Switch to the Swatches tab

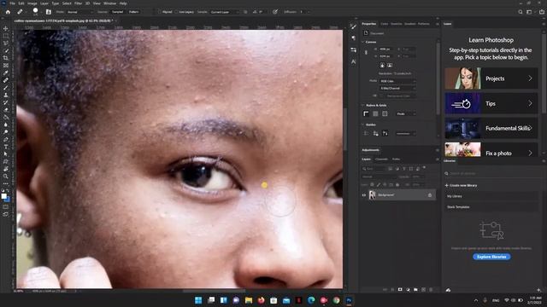397,24
